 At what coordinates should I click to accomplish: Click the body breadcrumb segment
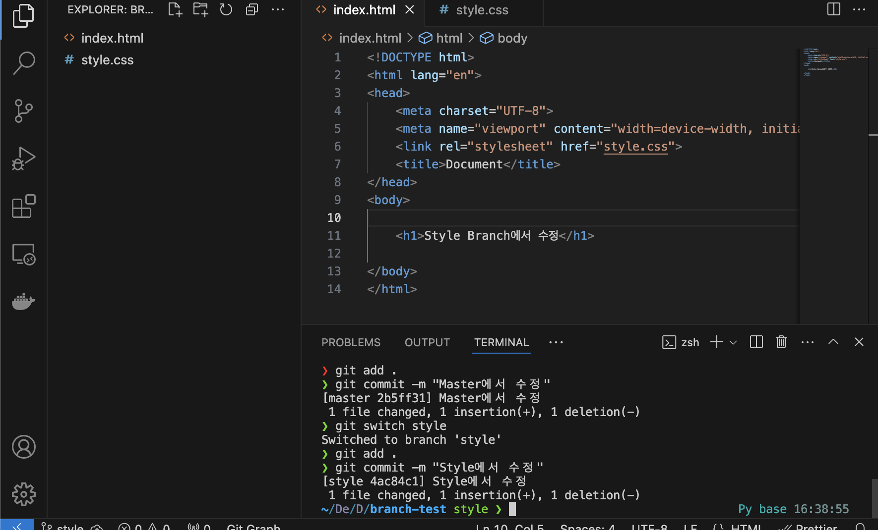tap(512, 38)
